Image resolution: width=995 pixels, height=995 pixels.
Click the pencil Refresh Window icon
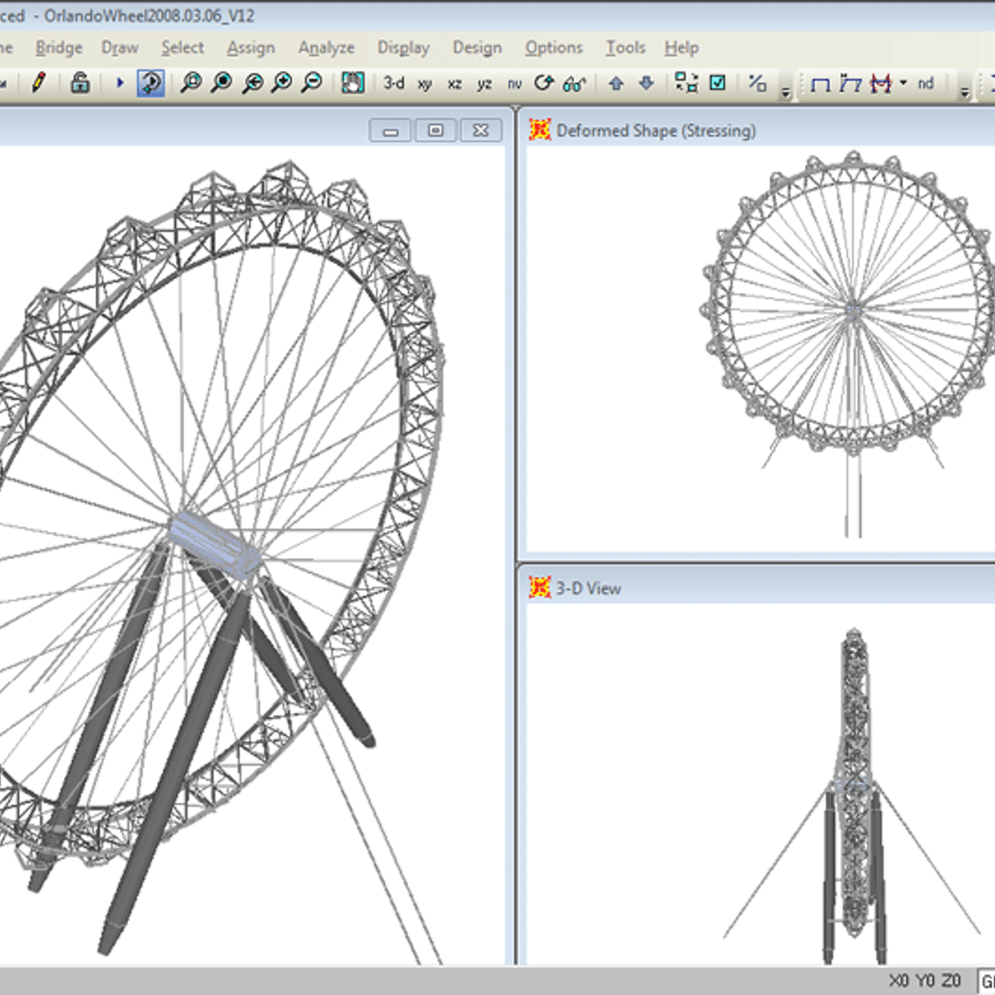click(x=38, y=82)
